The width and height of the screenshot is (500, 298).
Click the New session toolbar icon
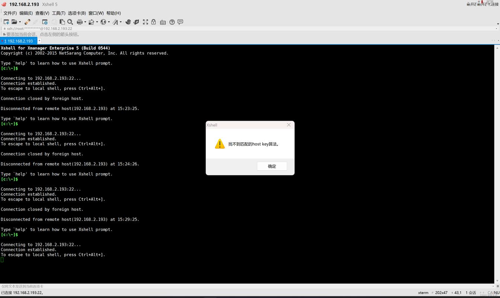6,22
